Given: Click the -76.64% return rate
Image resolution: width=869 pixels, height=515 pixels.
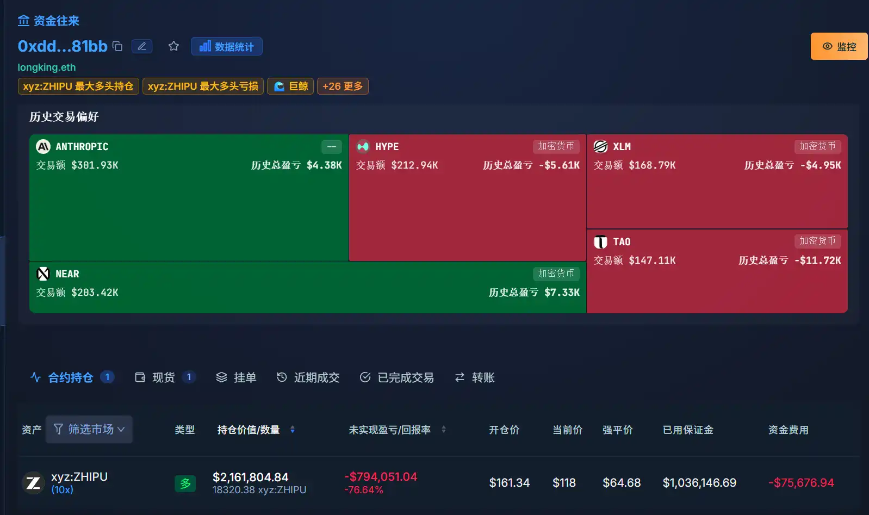Looking at the screenshot, I should (364, 490).
